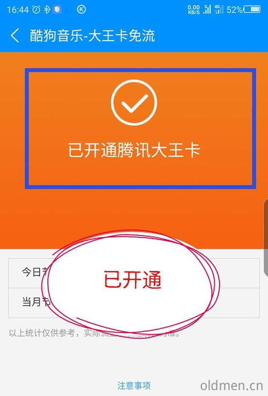Tap the alarm clock status icon

pos(36,10)
